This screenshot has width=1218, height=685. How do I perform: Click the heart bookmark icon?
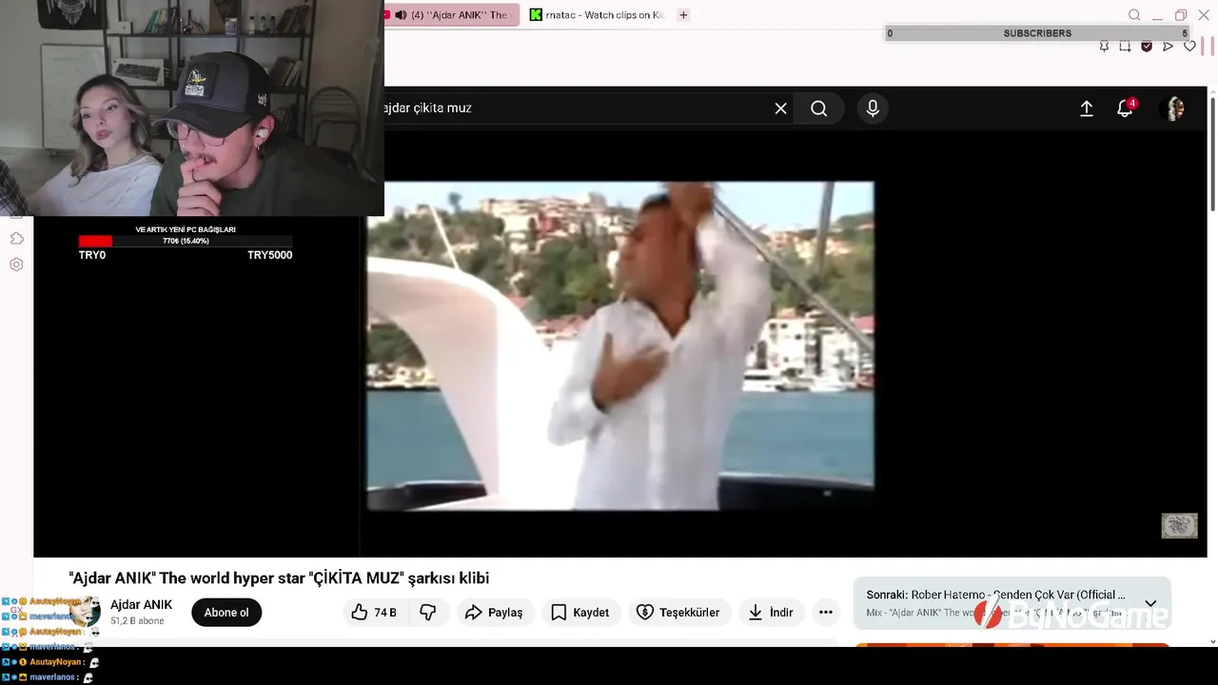click(x=1189, y=46)
